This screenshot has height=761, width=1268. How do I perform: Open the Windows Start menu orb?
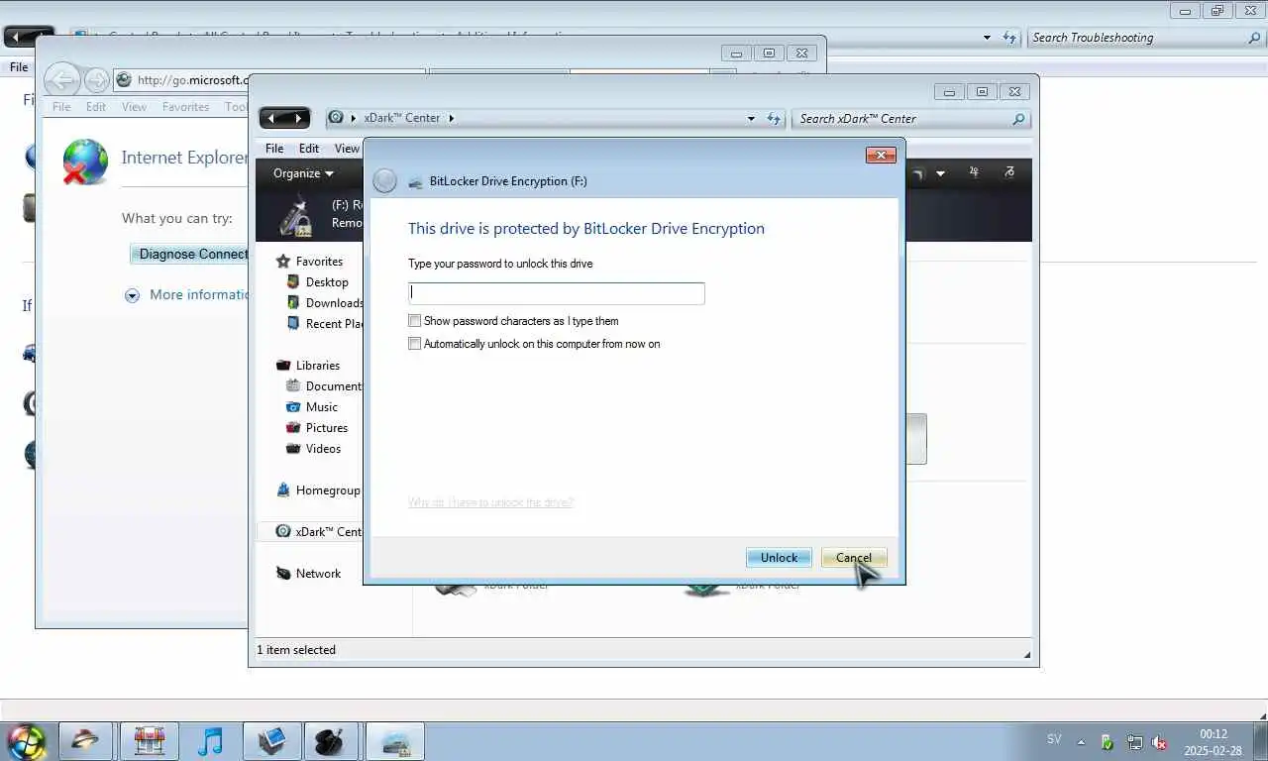pyautogui.click(x=26, y=741)
